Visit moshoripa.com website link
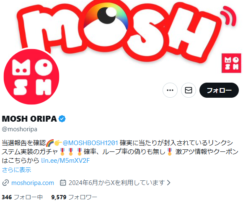This screenshot has width=243, height=203. (x=33, y=183)
